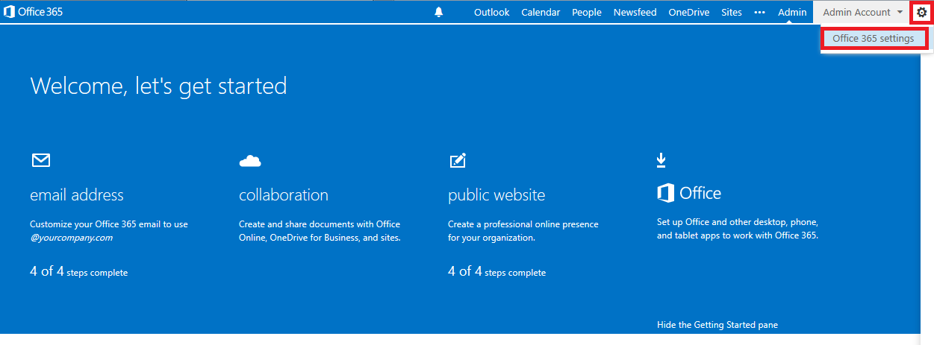The height and width of the screenshot is (345, 934).
Task: Open the public website heading
Action: 496,195
